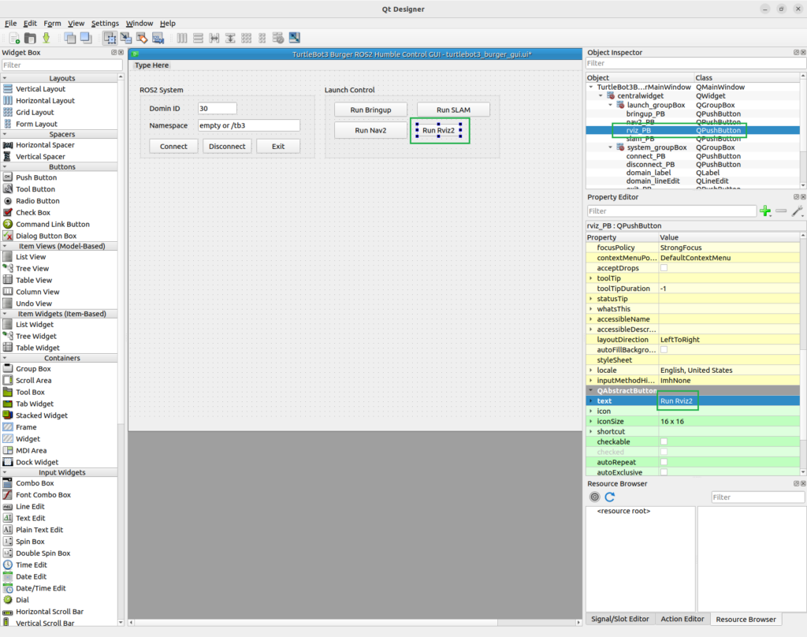807x637 pixels.
Task: Click the Disconnect button on form
Action: pos(227,147)
